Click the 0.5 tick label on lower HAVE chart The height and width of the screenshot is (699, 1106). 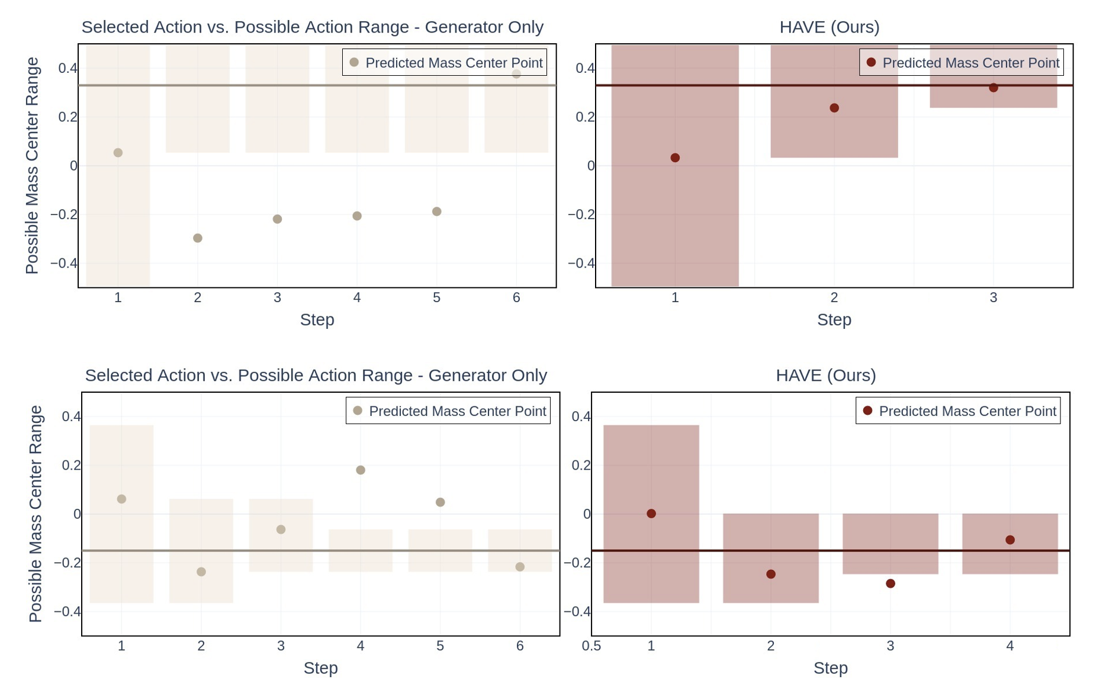coord(591,646)
